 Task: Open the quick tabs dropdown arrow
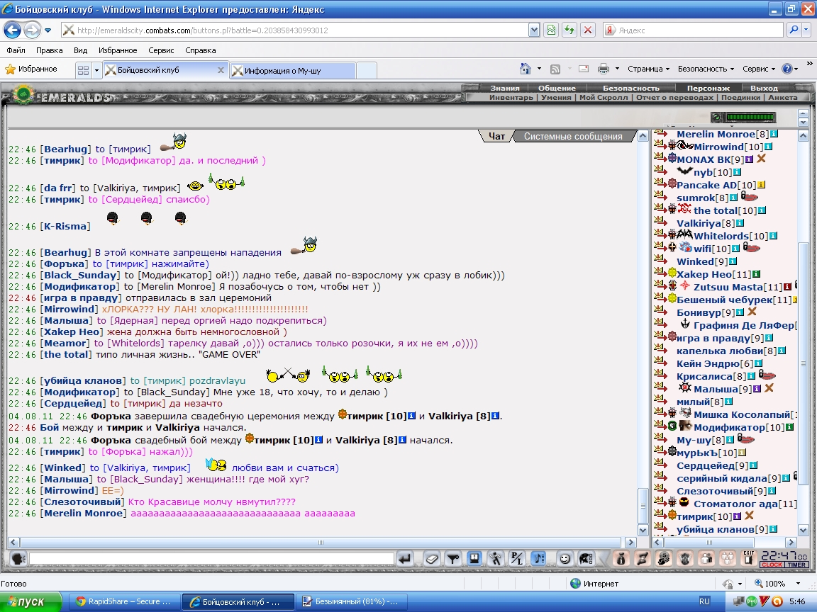[x=96, y=70]
